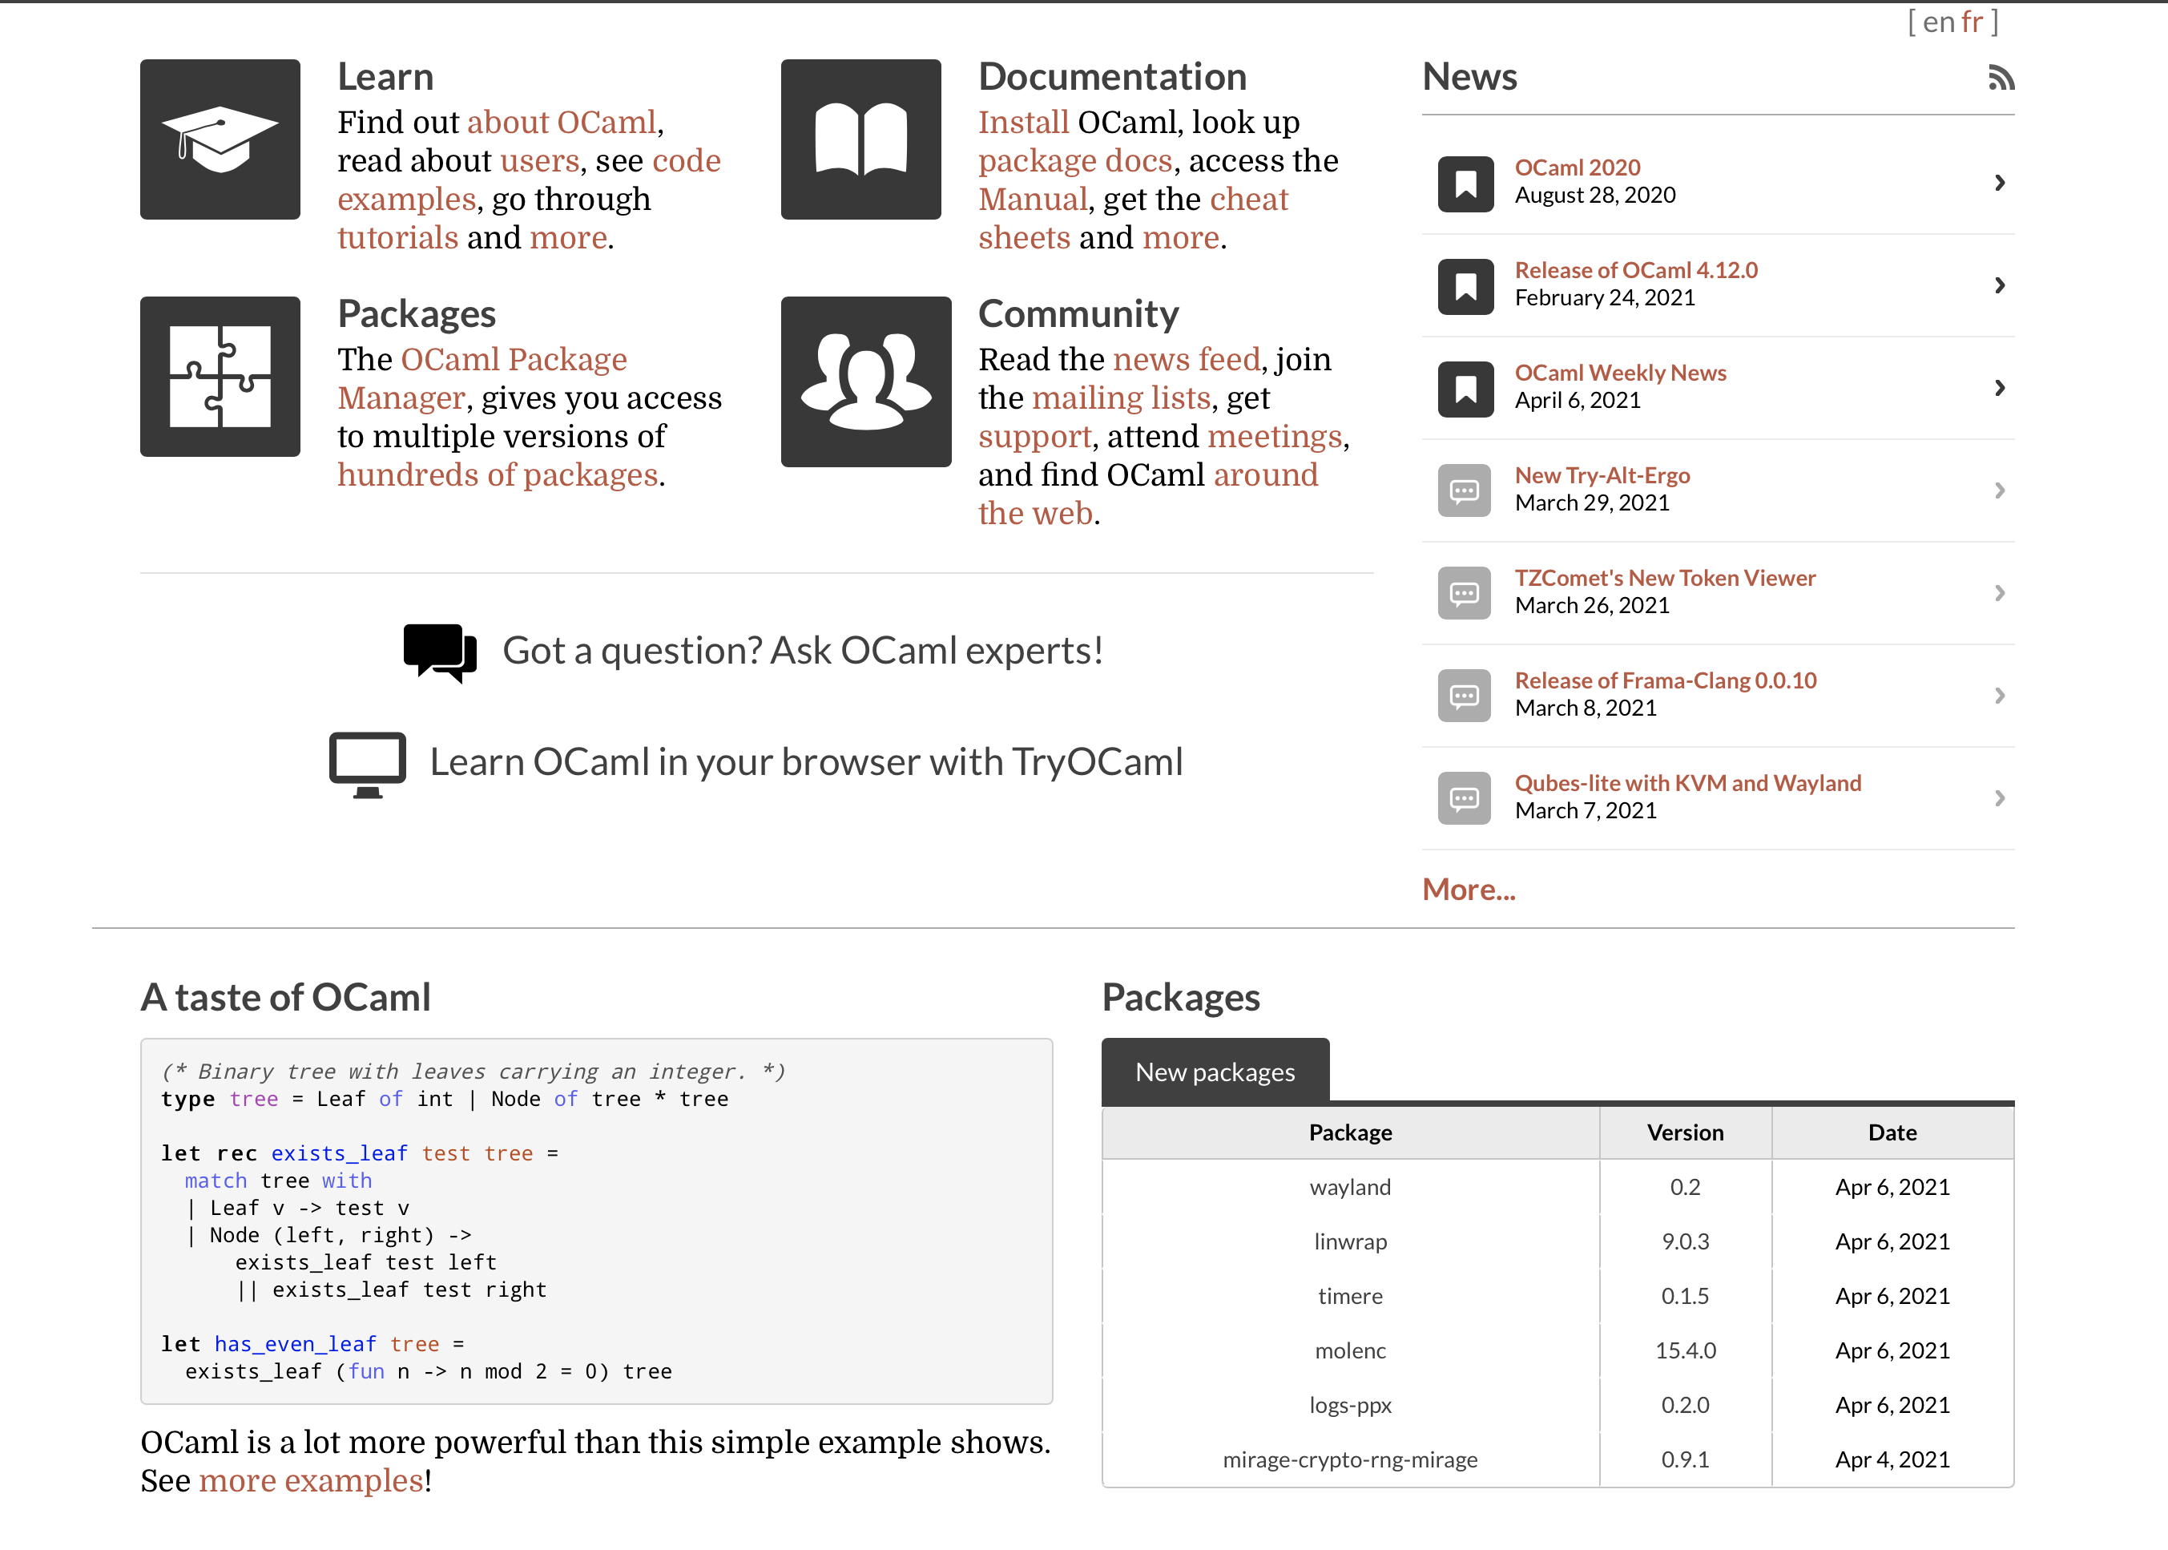Follow the 'about OCaml' link
This screenshot has height=1550, width=2168.
[562, 122]
